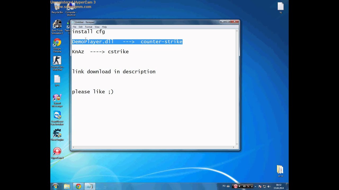Click the Notepad vertical scrollbar up arrow
This screenshot has height=190, width=339.
237,31
